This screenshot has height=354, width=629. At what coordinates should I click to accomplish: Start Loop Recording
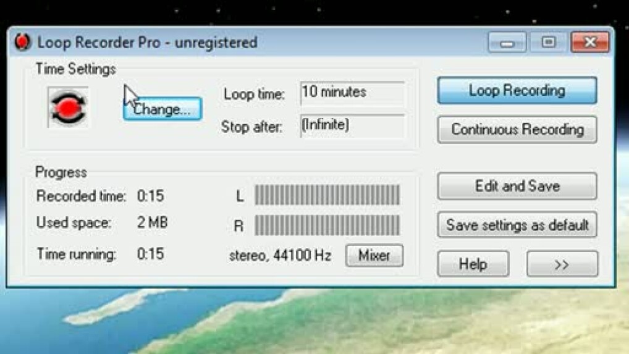coord(517,91)
